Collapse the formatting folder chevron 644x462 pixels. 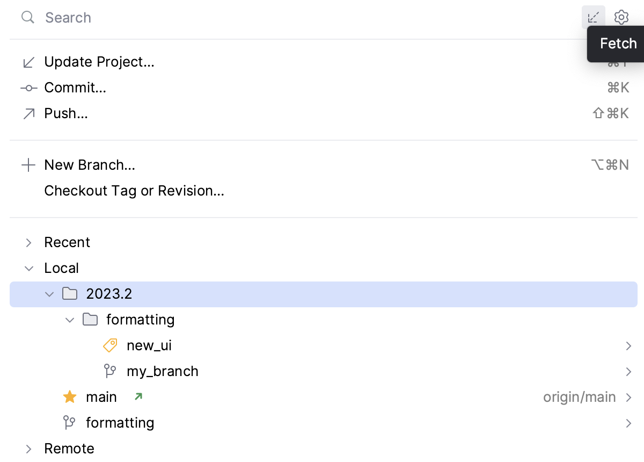point(70,320)
